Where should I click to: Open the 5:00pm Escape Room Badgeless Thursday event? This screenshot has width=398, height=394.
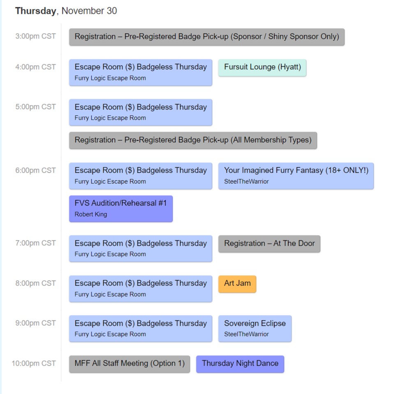[141, 112]
